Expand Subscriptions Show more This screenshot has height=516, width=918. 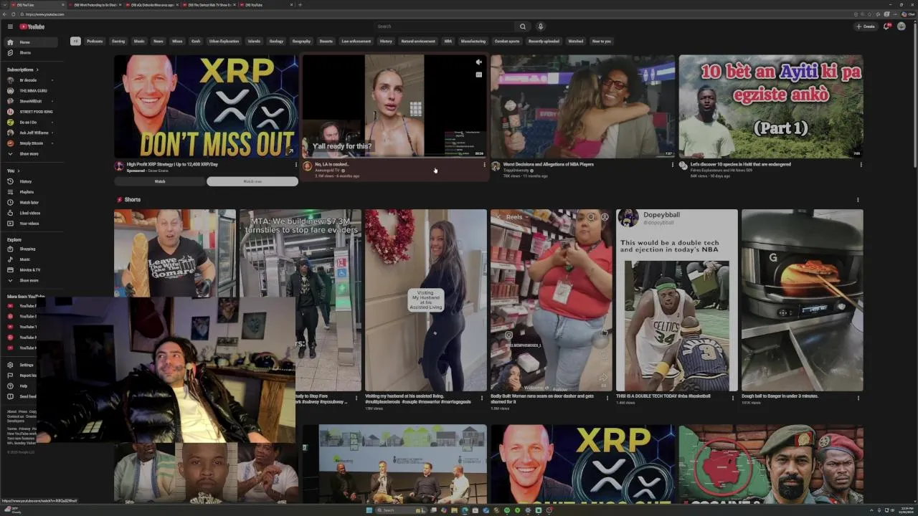pyautogui.click(x=30, y=154)
